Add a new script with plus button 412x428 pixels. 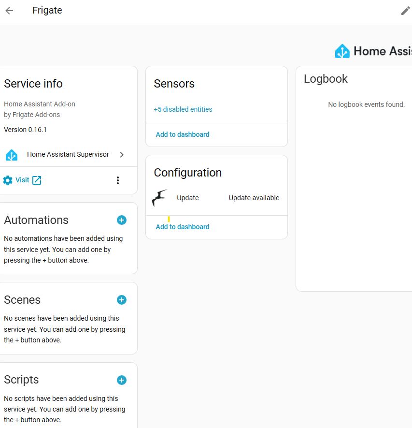click(122, 380)
